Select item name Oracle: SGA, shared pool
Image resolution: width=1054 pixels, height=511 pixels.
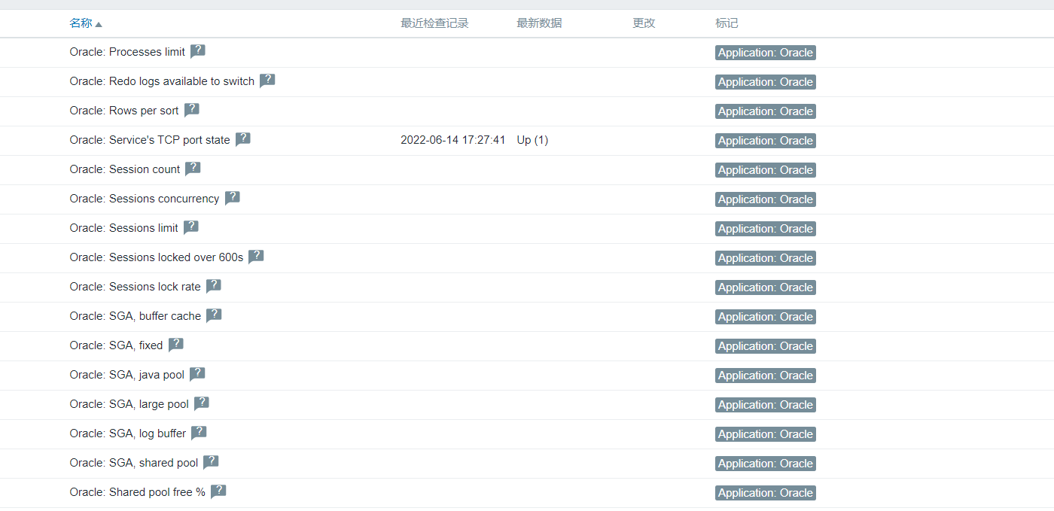pyautogui.click(x=134, y=463)
